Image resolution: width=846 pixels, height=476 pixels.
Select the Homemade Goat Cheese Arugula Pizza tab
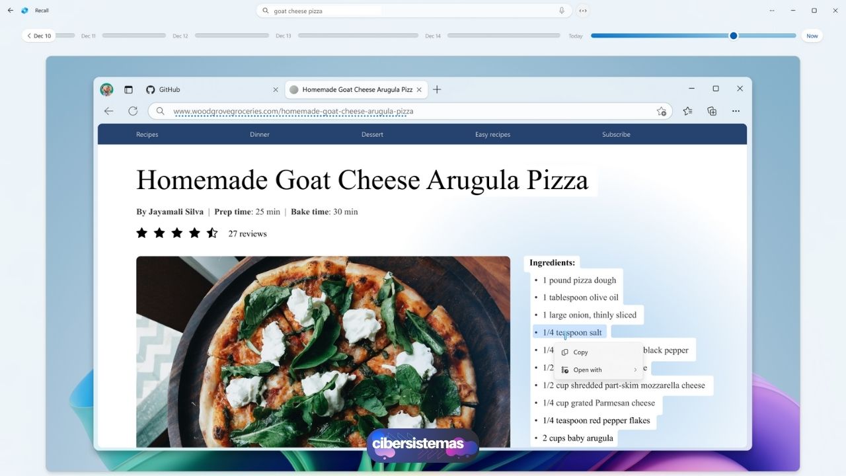tap(356, 89)
